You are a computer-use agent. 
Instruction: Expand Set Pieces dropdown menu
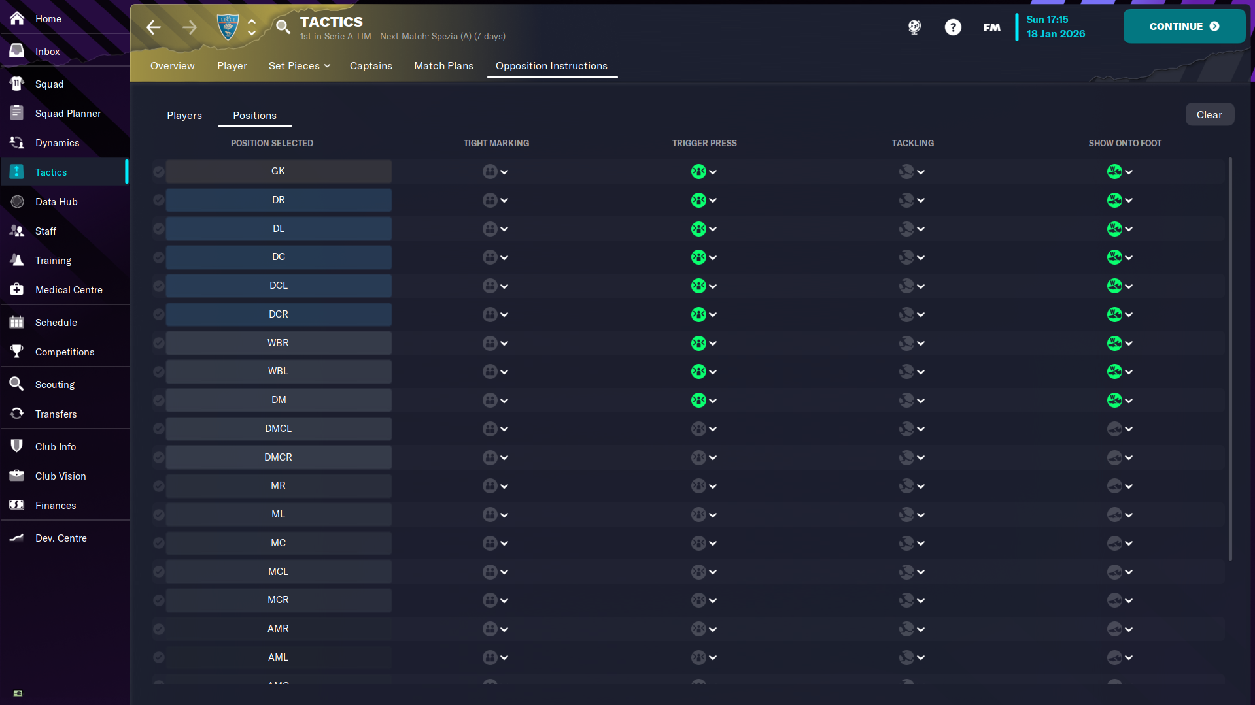(x=299, y=66)
